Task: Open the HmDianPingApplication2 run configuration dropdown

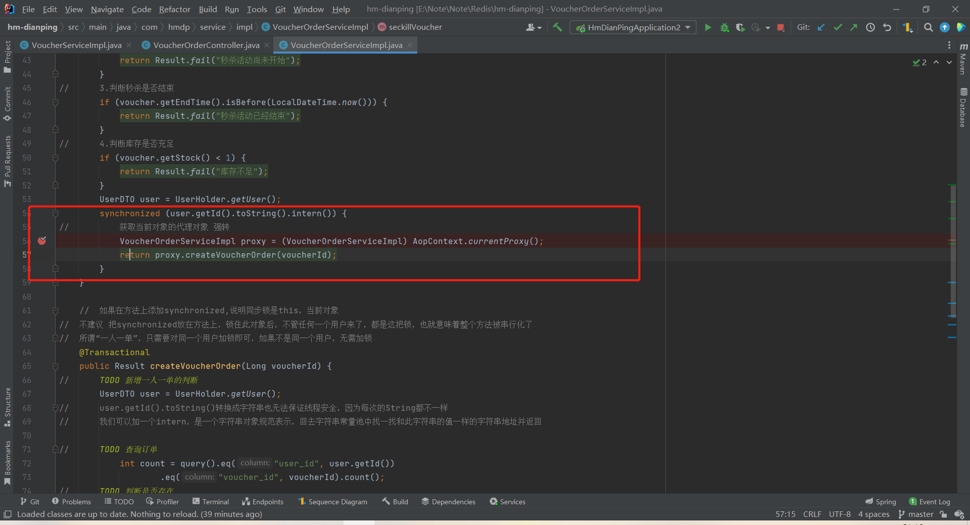Action: (x=633, y=27)
